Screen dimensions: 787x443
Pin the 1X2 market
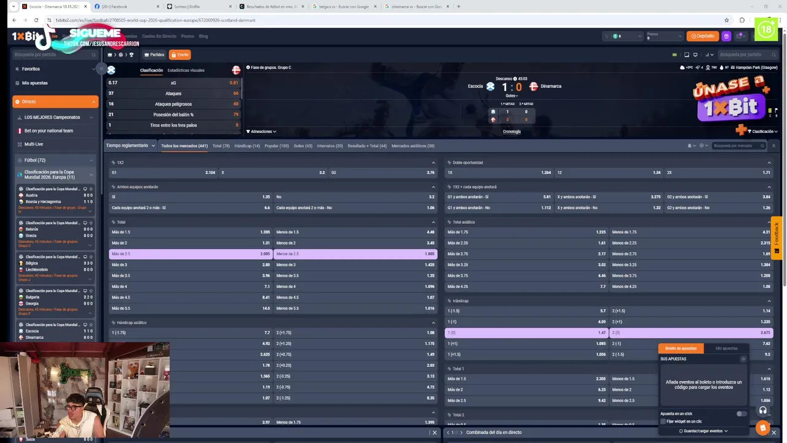click(x=113, y=162)
